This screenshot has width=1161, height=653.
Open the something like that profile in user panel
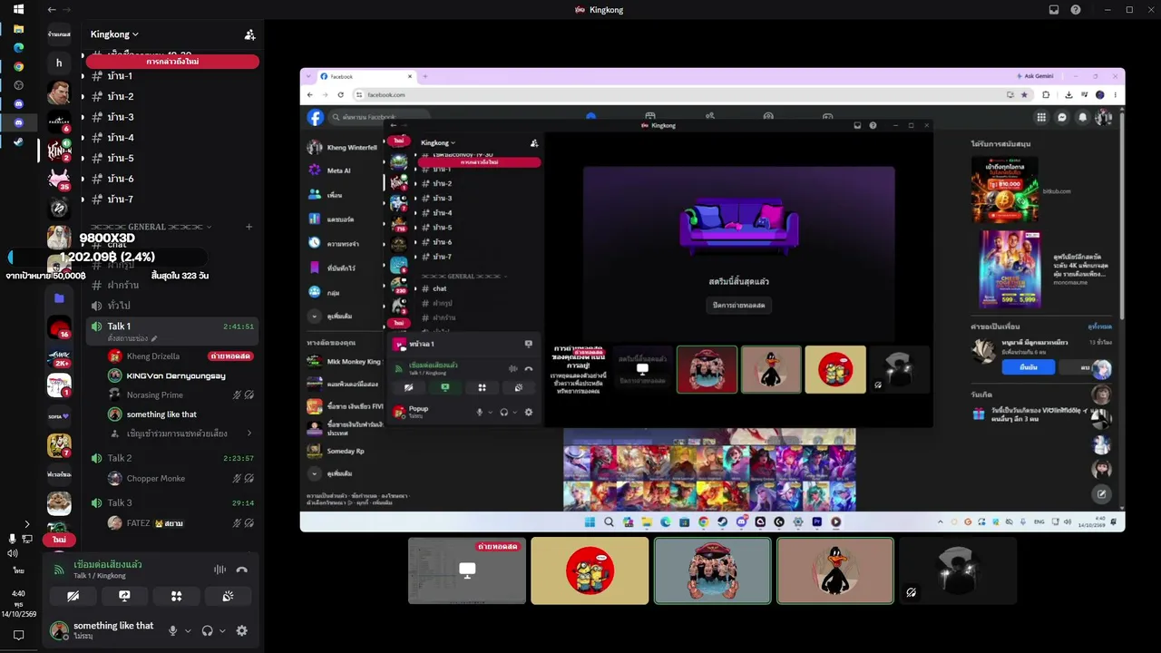pos(102,630)
